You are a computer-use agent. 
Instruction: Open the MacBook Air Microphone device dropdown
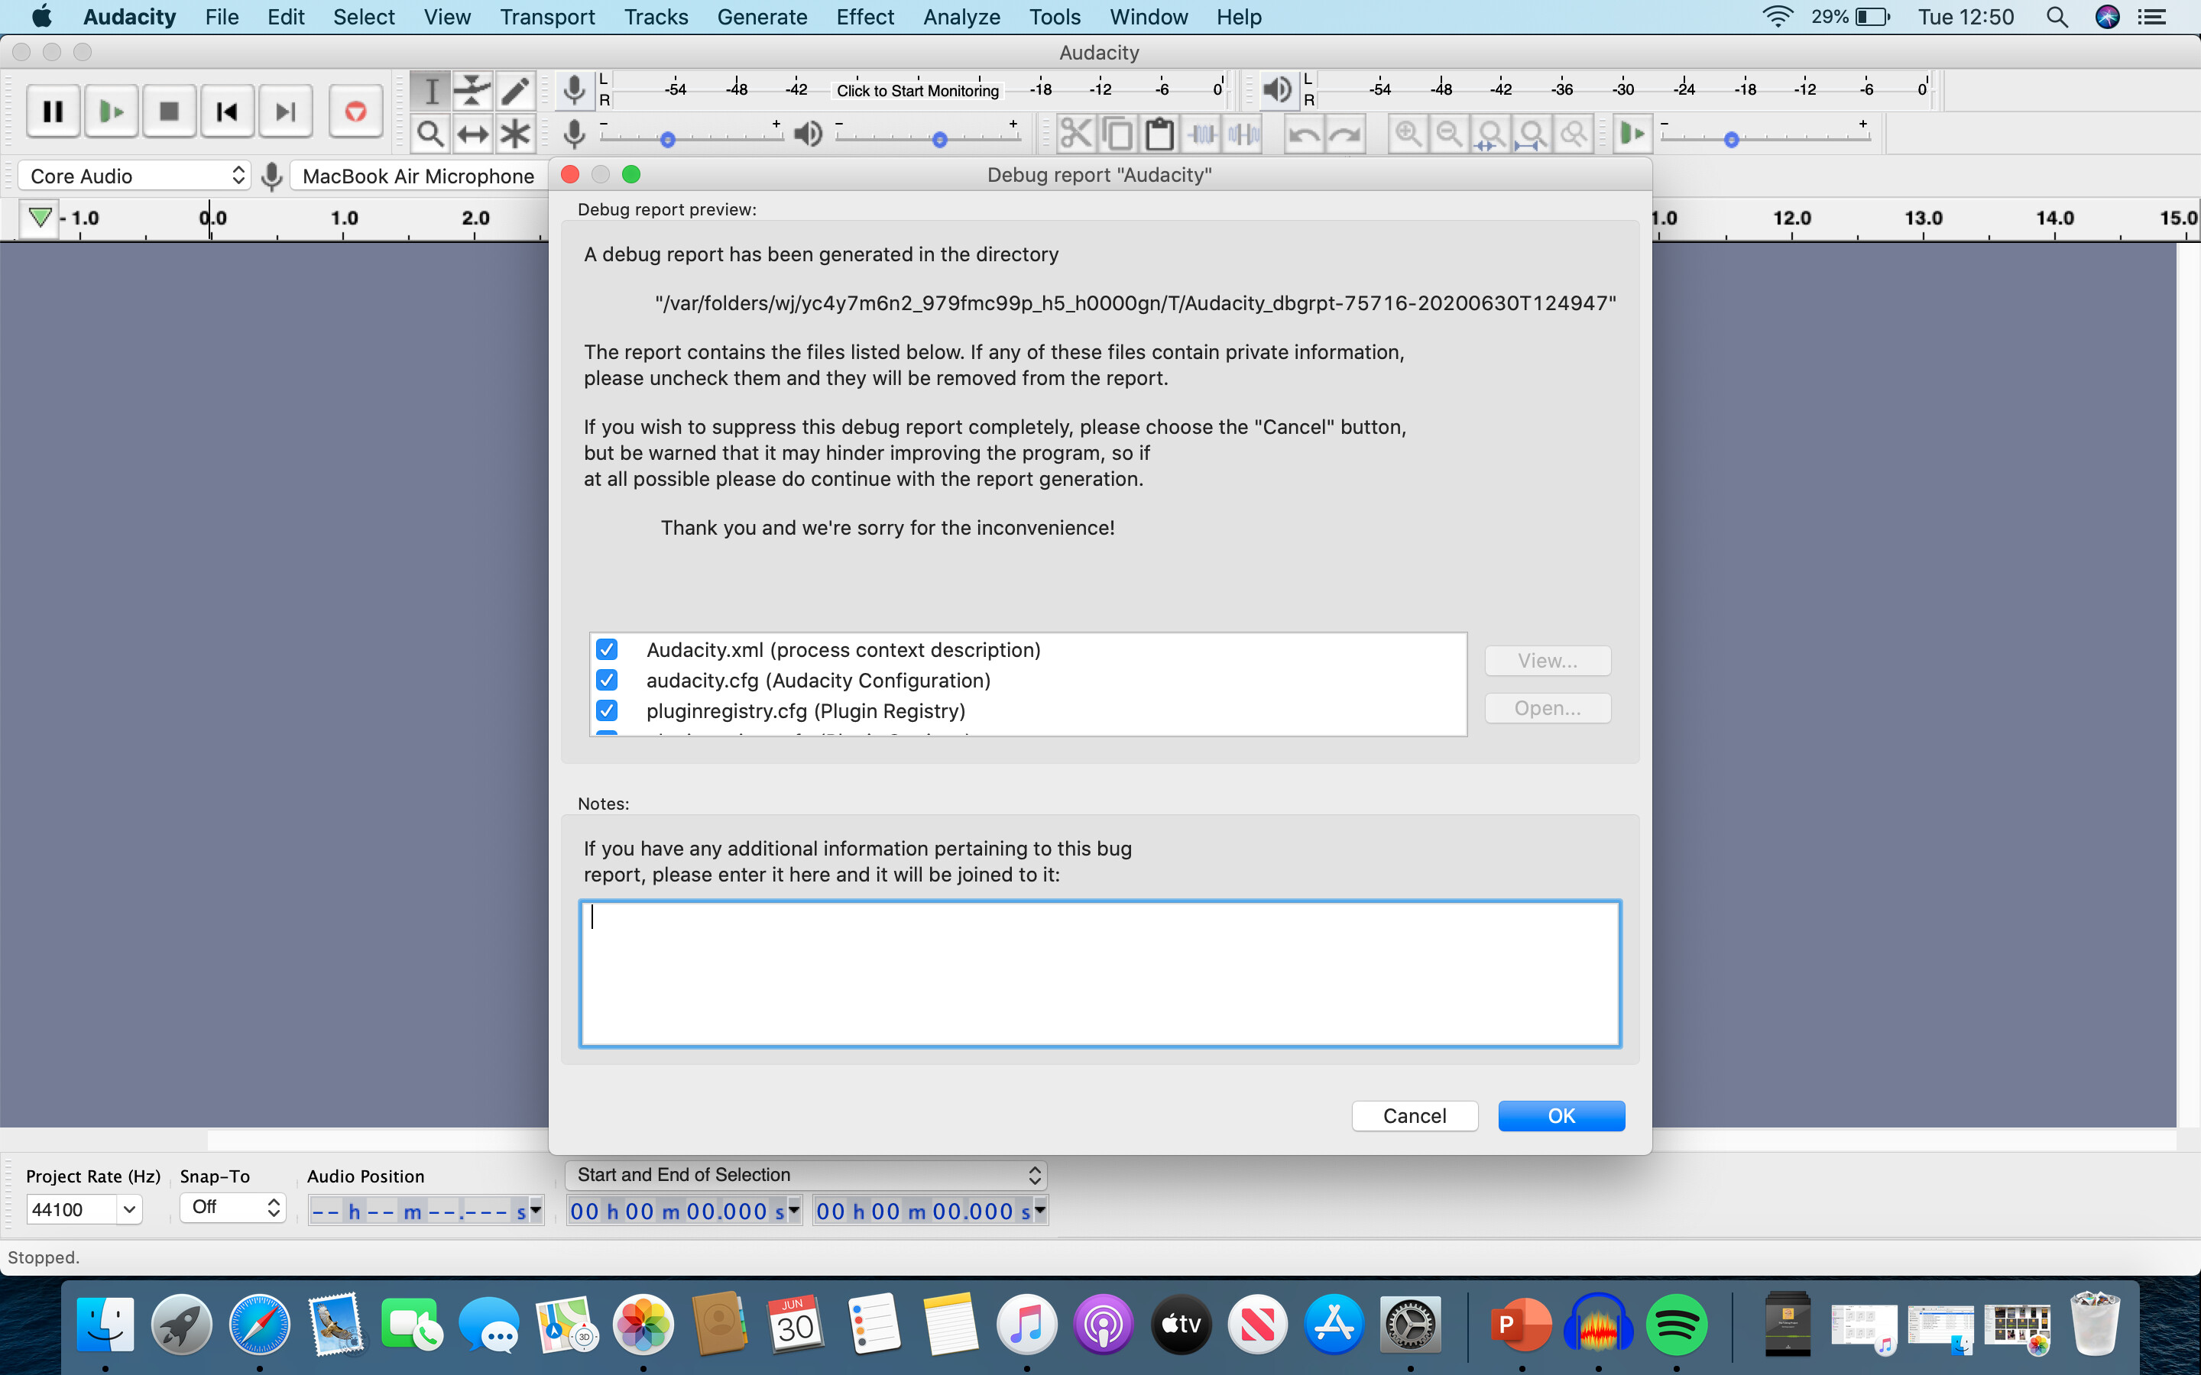[x=418, y=176]
